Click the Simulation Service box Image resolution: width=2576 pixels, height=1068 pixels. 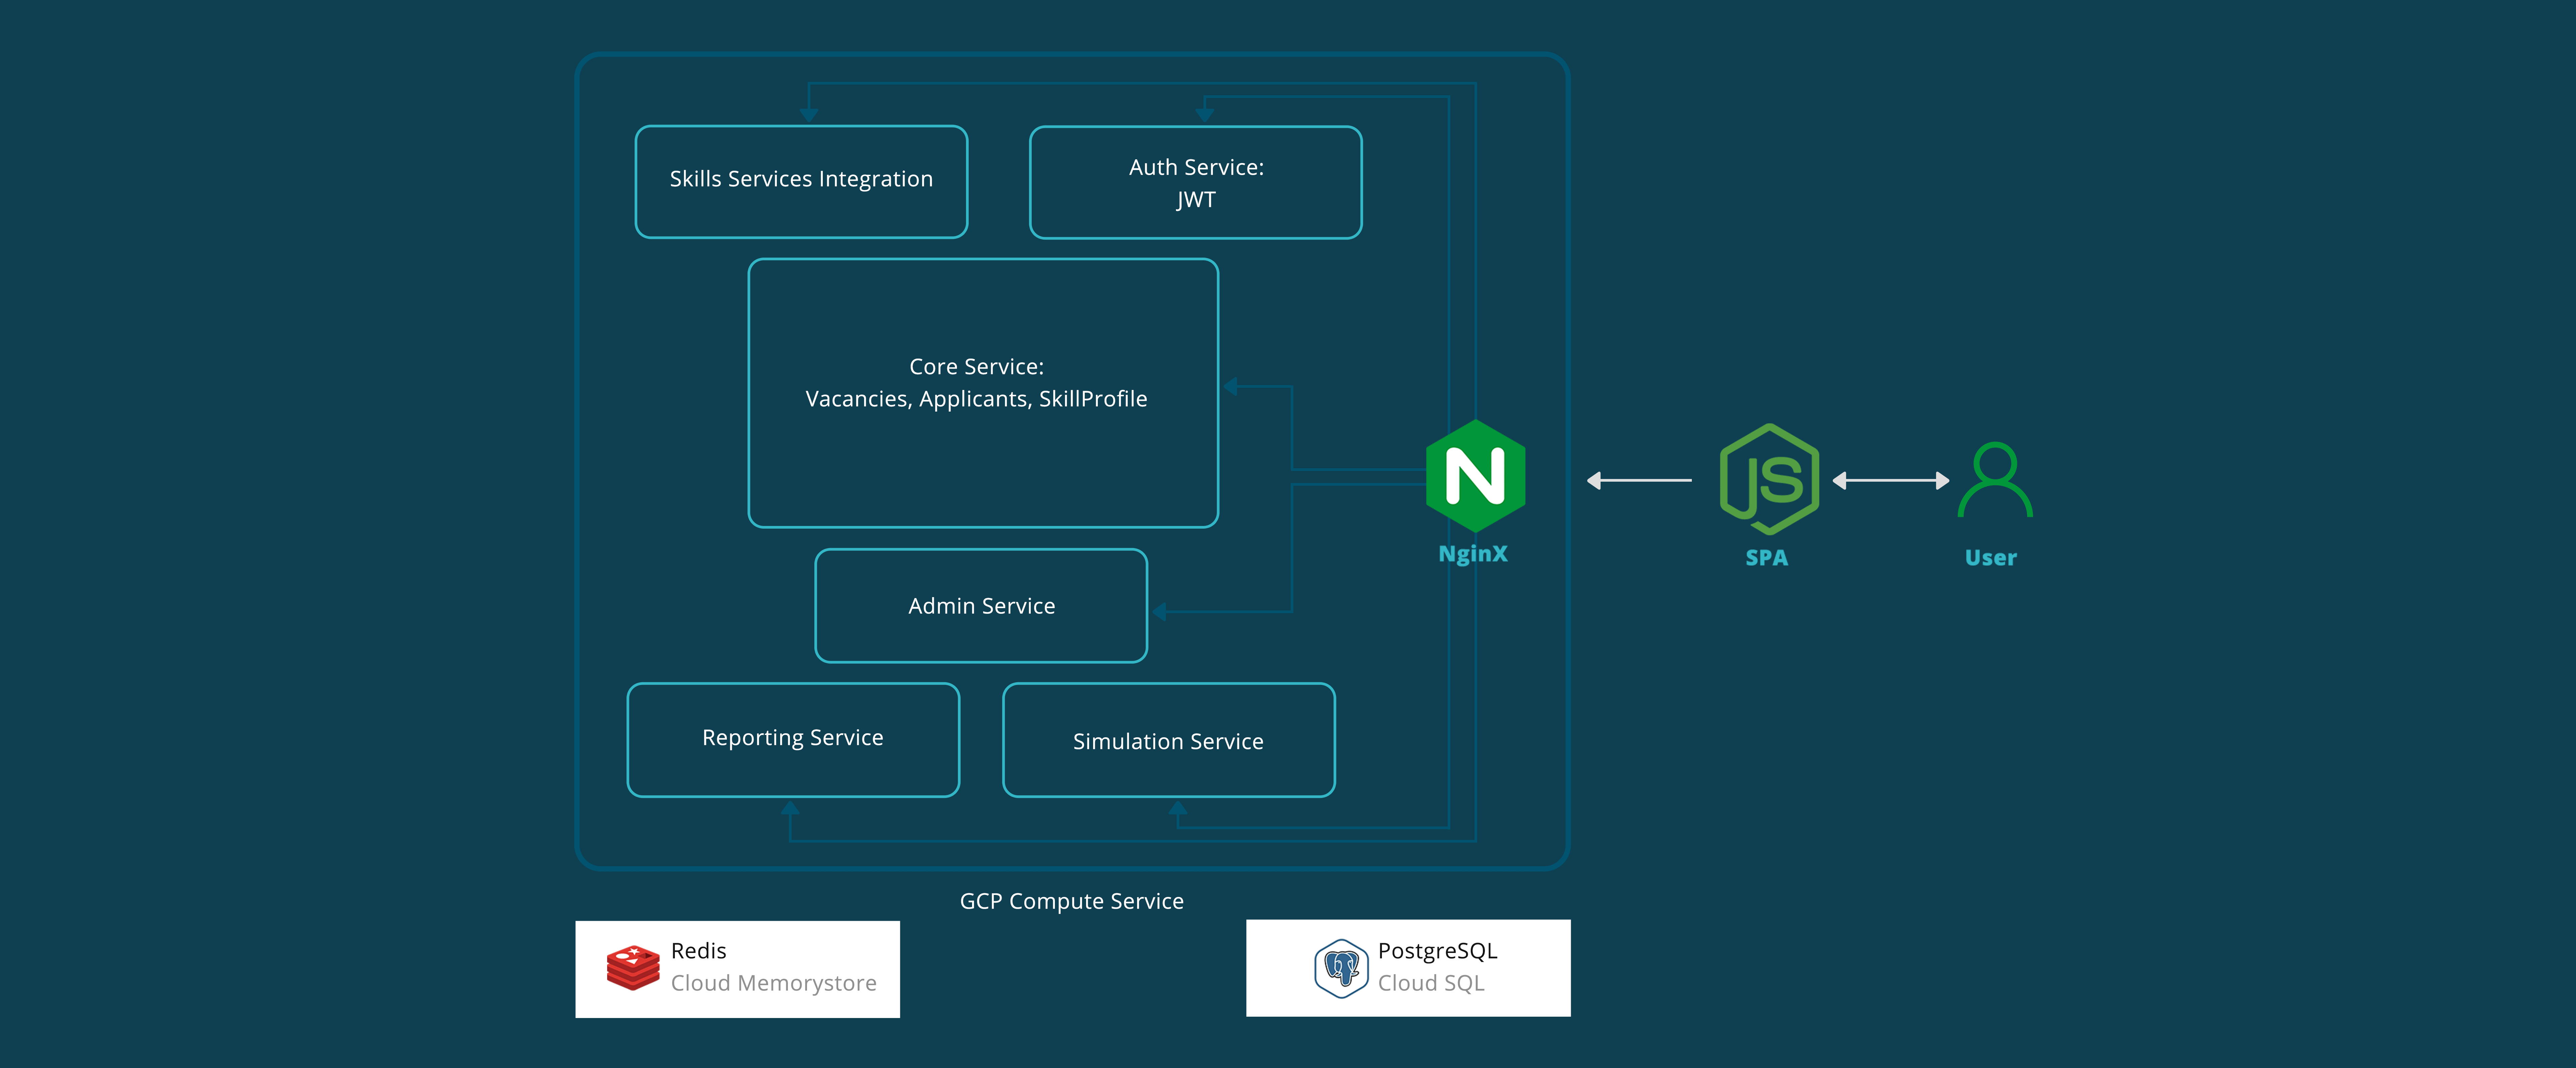click(x=1169, y=740)
